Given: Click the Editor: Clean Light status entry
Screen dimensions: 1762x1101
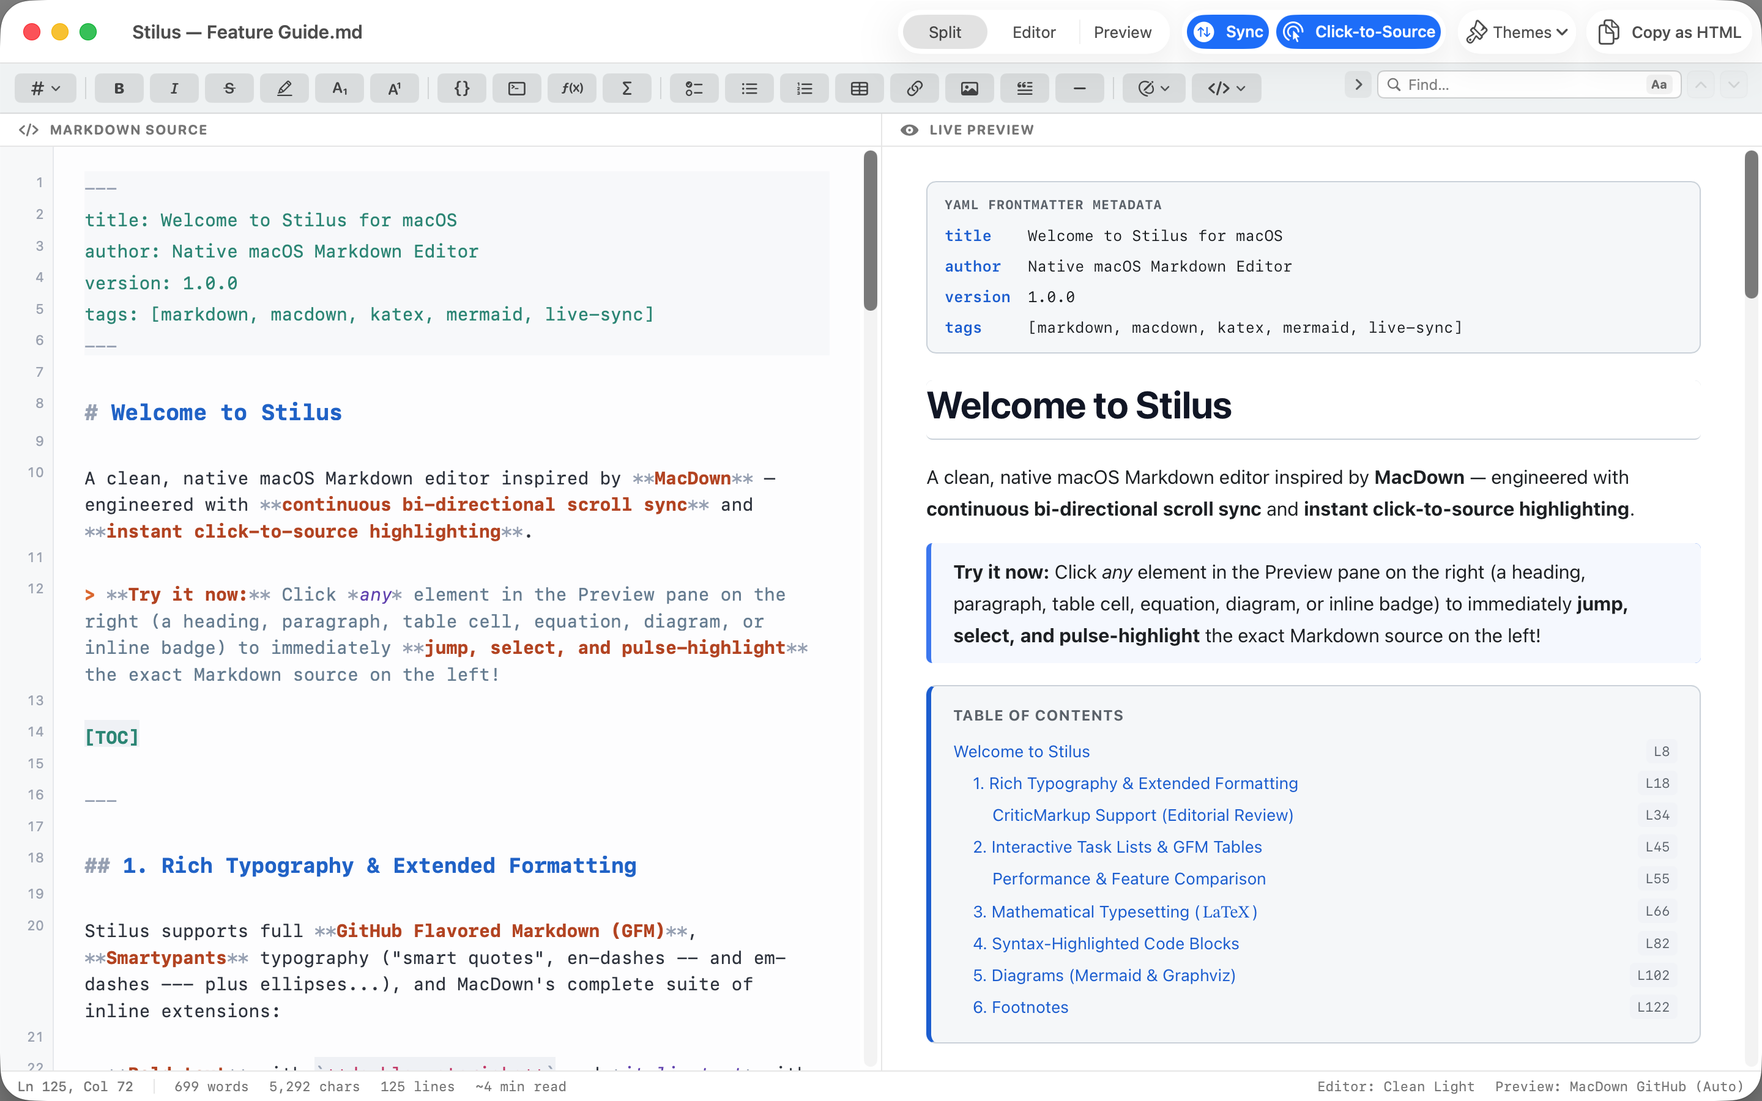Looking at the screenshot, I should pyautogui.click(x=1395, y=1086).
